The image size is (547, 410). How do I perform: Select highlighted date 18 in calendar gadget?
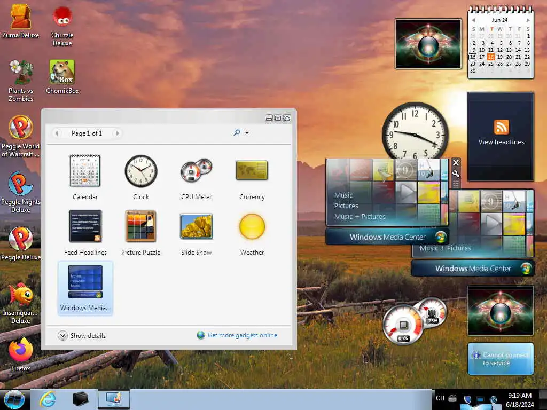[491, 57]
